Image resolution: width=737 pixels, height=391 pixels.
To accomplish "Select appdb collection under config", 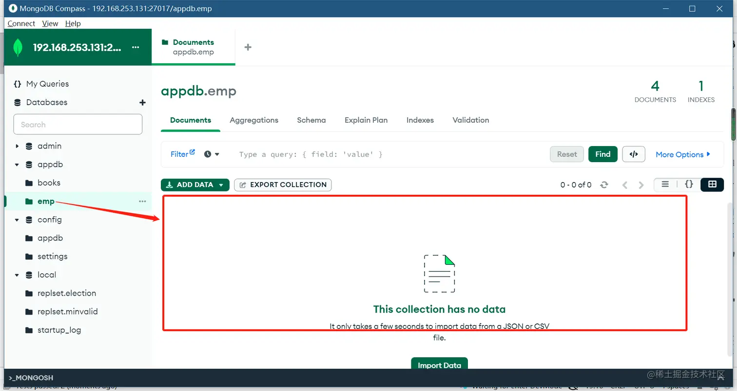I will [x=78, y=238].
